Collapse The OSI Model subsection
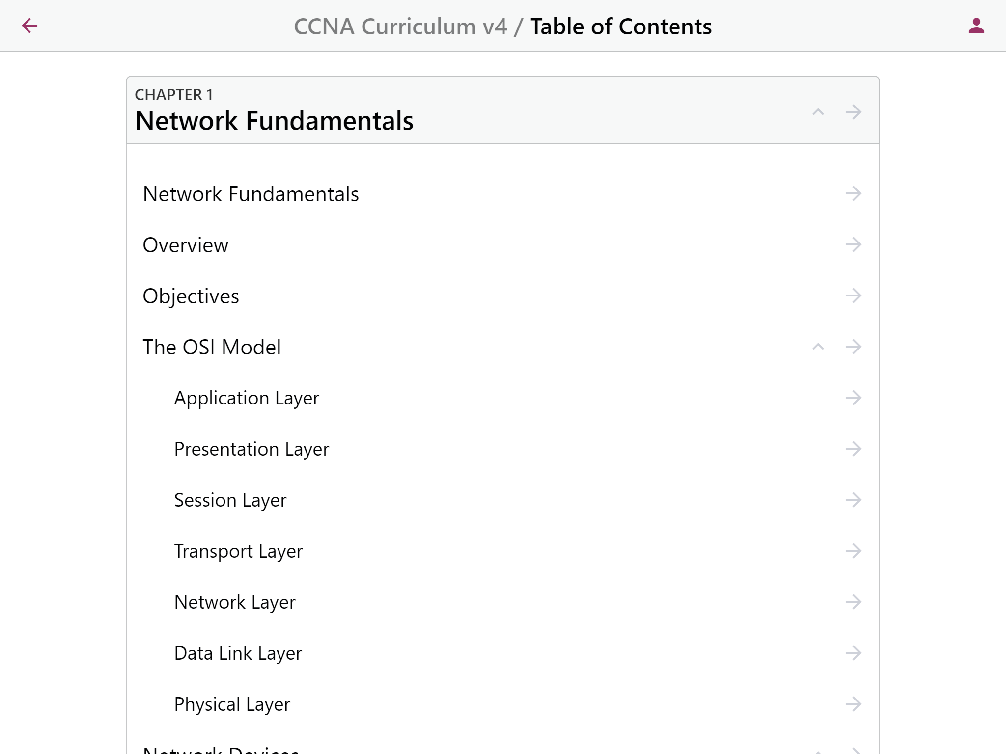Viewport: 1006px width, 754px height. click(x=818, y=347)
